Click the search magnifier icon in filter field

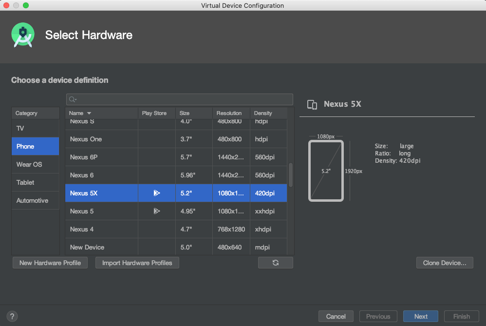(x=73, y=99)
